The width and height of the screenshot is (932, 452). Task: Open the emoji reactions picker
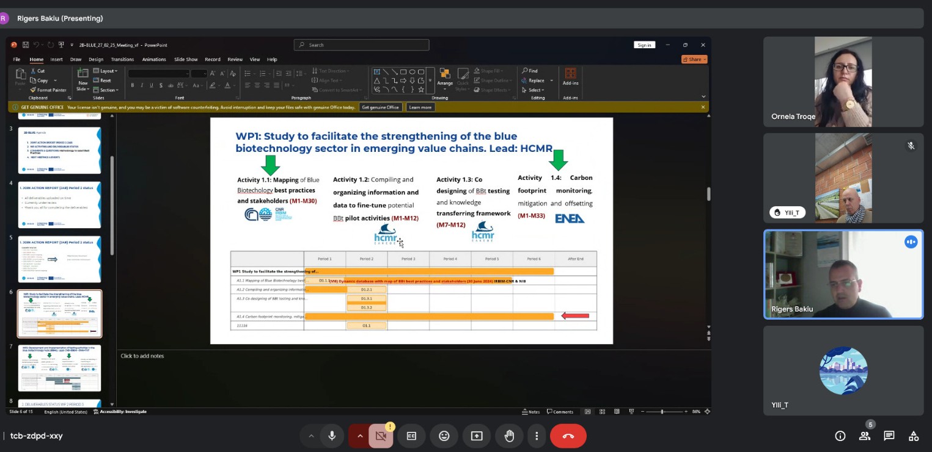tap(444, 436)
